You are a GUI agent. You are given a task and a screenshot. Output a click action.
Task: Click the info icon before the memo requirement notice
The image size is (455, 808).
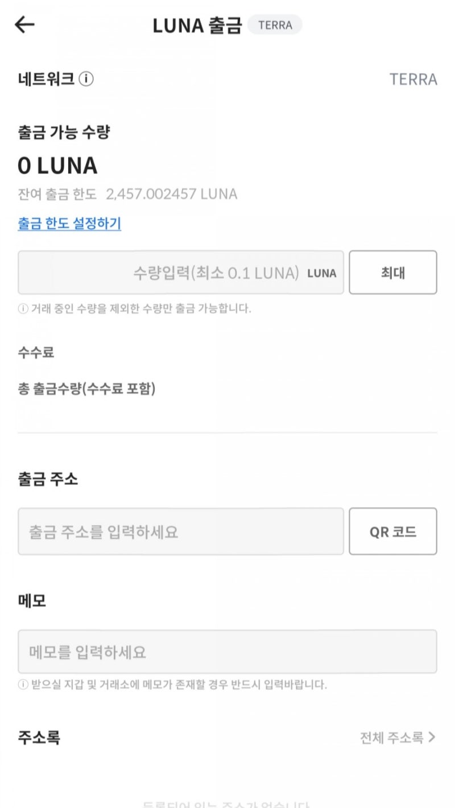point(22,685)
